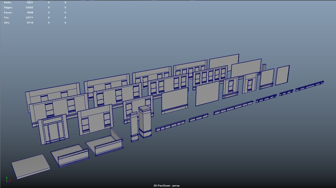Screen dimensions: 336x188
Task: Select the tall pillar mesh in the center
Action: pos(145,121)
